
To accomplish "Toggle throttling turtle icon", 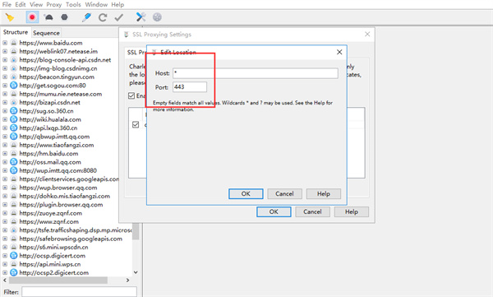I will pos(48,17).
